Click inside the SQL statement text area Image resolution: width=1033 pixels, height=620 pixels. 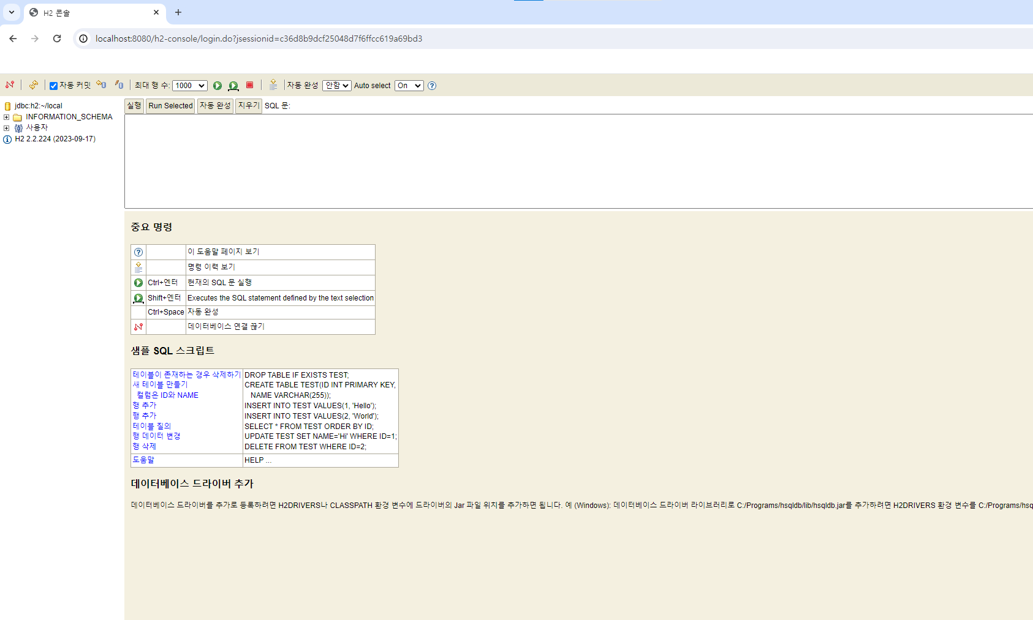[x=578, y=162]
